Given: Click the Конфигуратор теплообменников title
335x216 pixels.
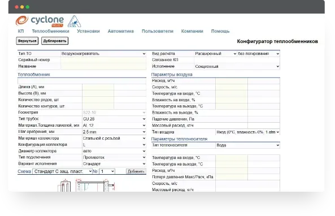Looking at the screenshot, I should tap(277, 41).
